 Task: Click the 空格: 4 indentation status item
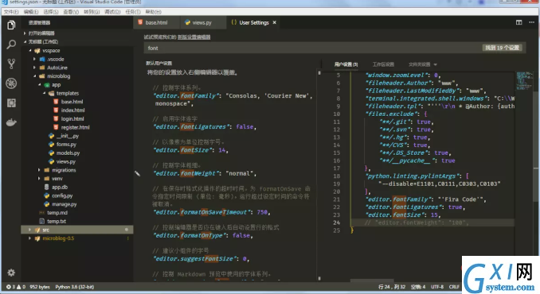[418, 287]
